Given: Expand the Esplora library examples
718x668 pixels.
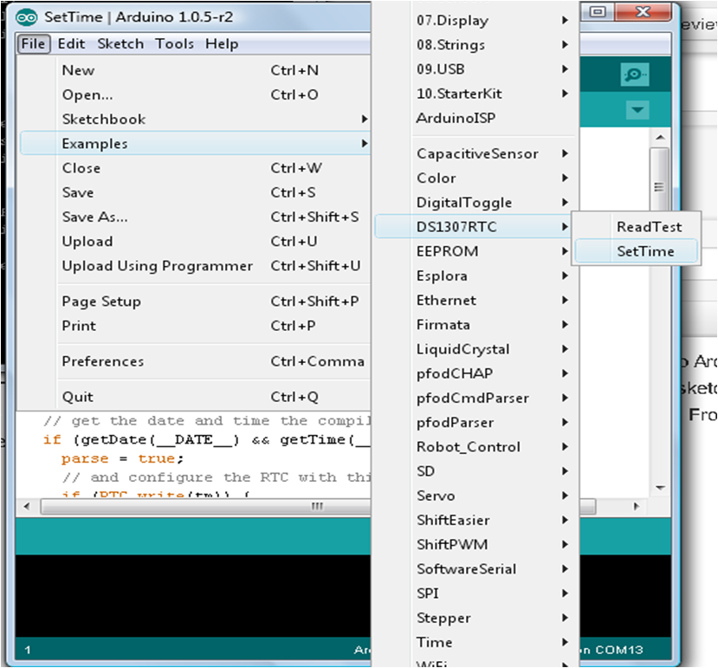Looking at the screenshot, I should (x=475, y=276).
